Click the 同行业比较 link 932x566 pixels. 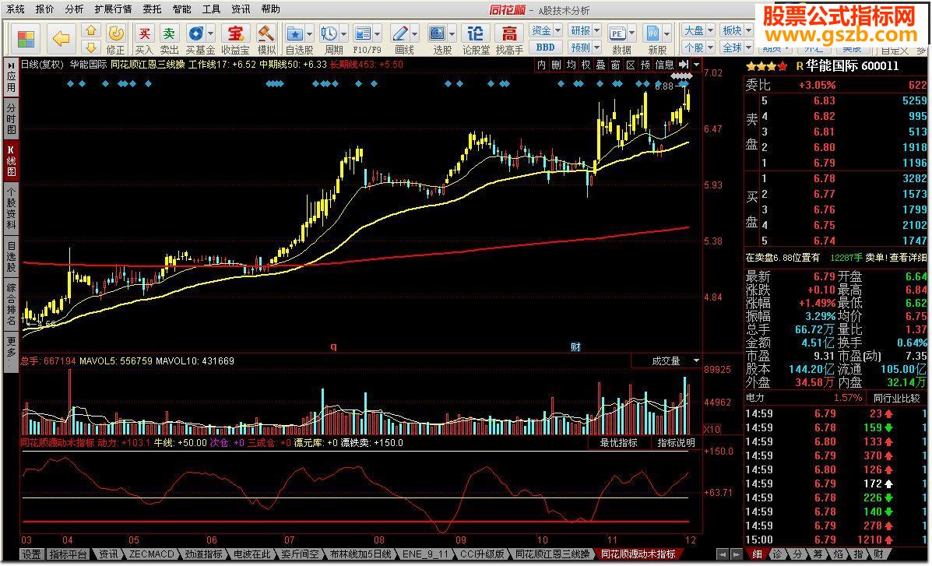tap(895, 398)
